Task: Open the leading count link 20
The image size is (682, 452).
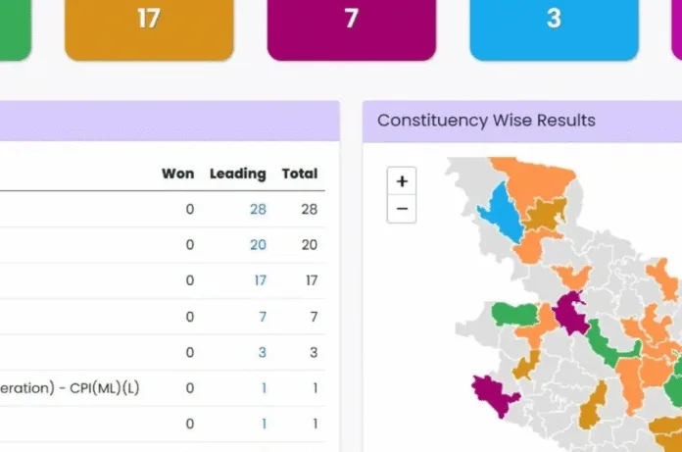Action: (x=258, y=245)
